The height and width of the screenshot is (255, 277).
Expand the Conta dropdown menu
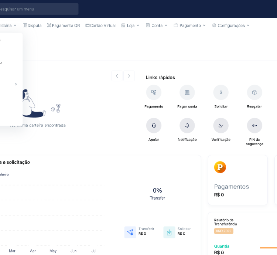(157, 25)
